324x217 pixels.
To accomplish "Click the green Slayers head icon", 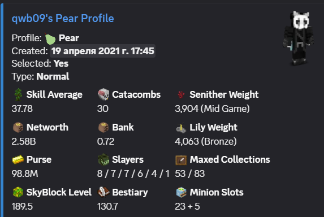I will pos(103,159).
